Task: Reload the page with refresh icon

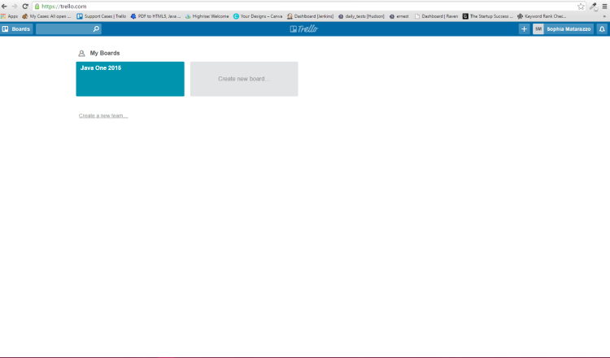Action: click(25, 7)
